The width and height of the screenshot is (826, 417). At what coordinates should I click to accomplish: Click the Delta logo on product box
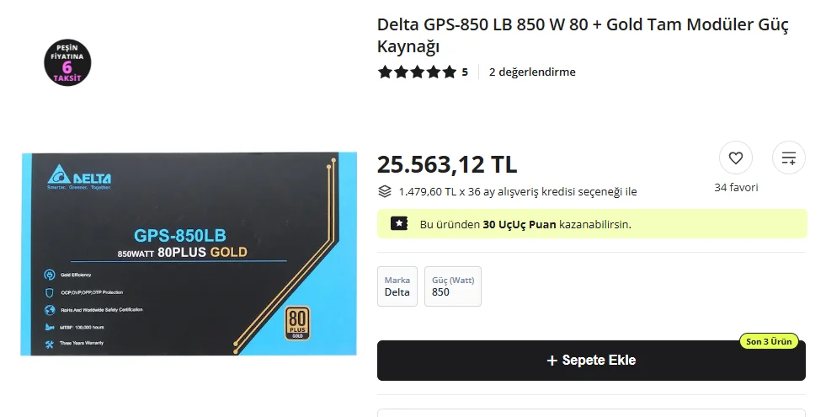pos(79,178)
